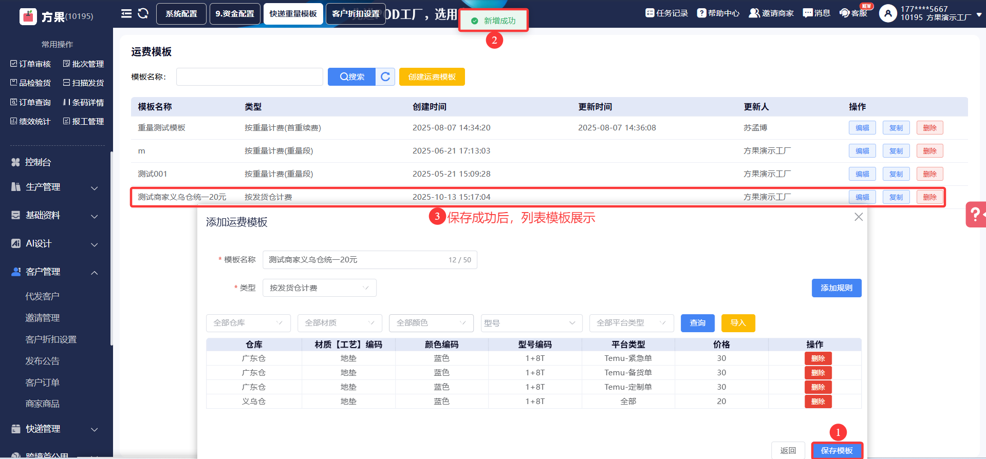Screen dimensions: 986x459
Task: Toggle the sidebar collapse hamburger icon
Action: click(126, 14)
